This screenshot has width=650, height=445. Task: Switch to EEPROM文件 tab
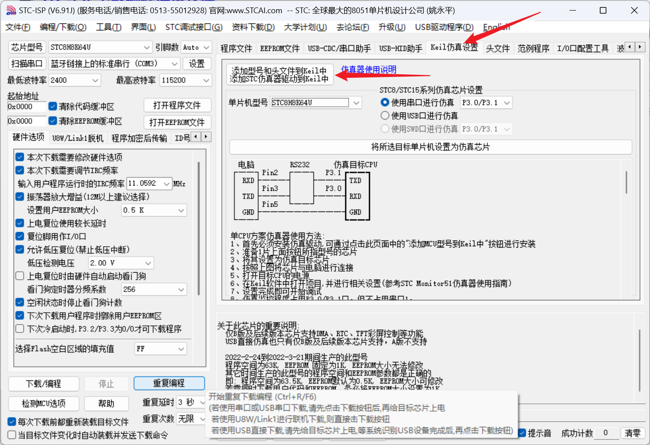(280, 48)
